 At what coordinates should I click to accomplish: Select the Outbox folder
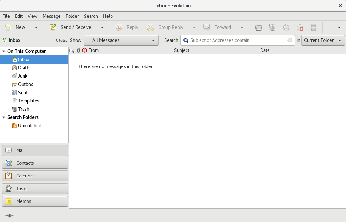pyautogui.click(x=34, y=84)
